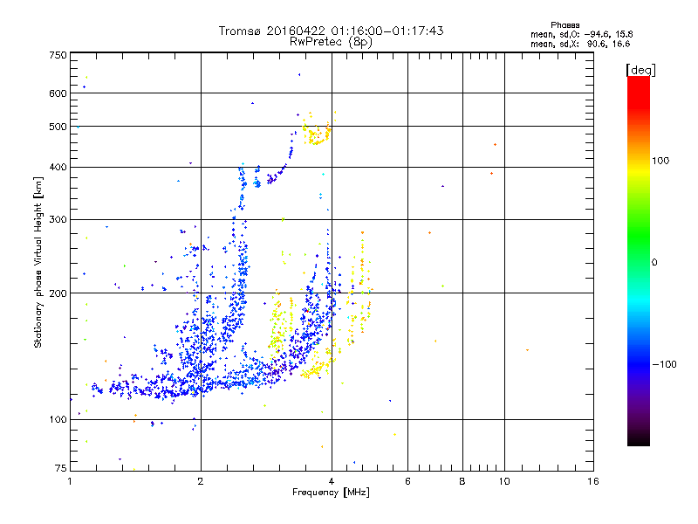Click the y-axis label "400"

pyautogui.click(x=58, y=168)
